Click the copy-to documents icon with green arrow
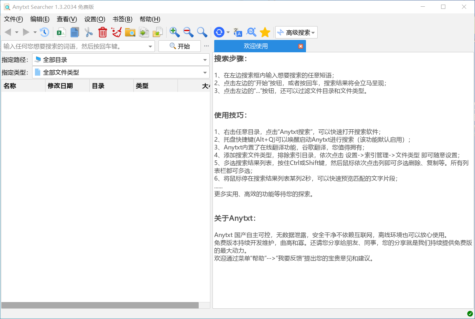This screenshot has height=319, width=475. (x=144, y=33)
